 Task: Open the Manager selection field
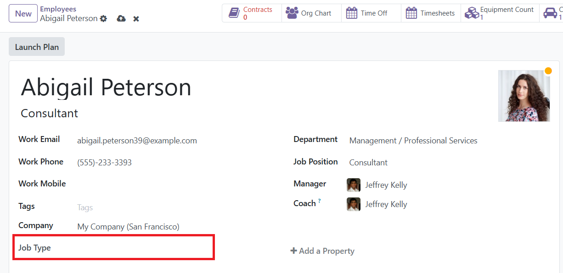point(448,185)
